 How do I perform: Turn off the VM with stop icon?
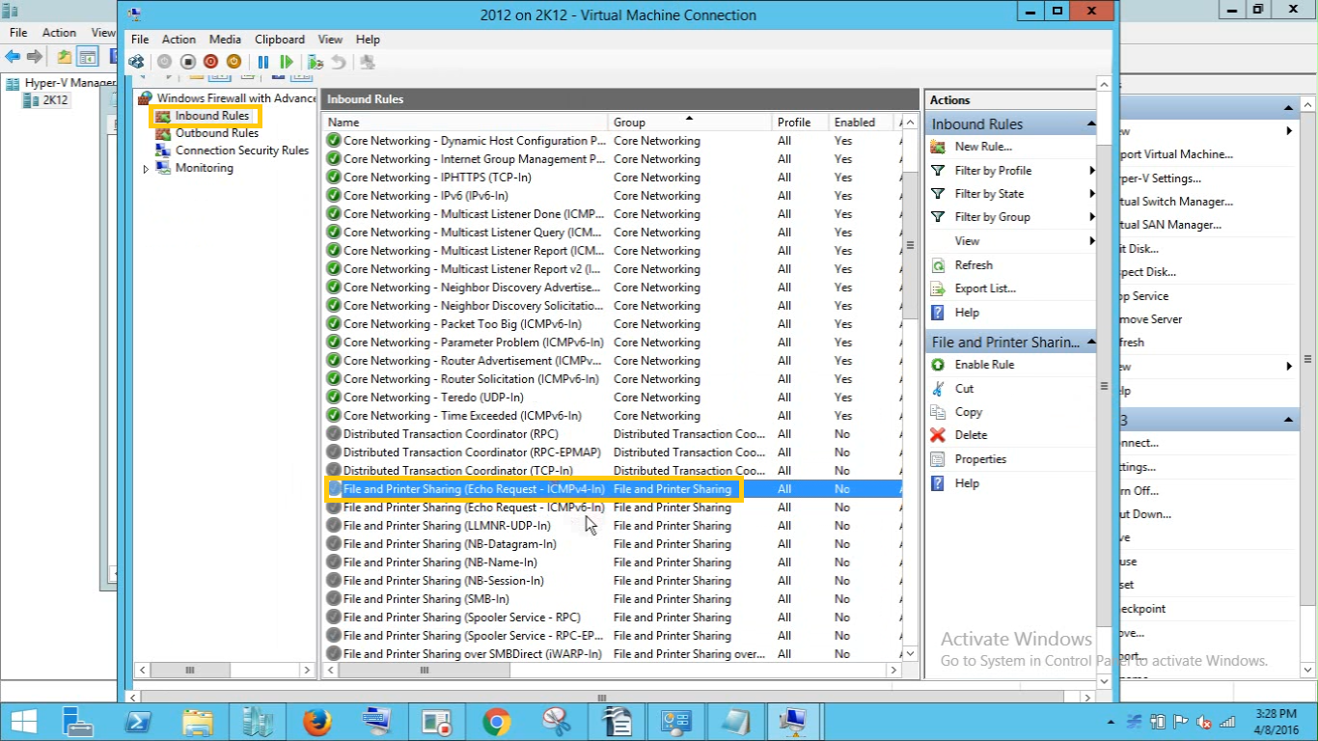point(188,62)
